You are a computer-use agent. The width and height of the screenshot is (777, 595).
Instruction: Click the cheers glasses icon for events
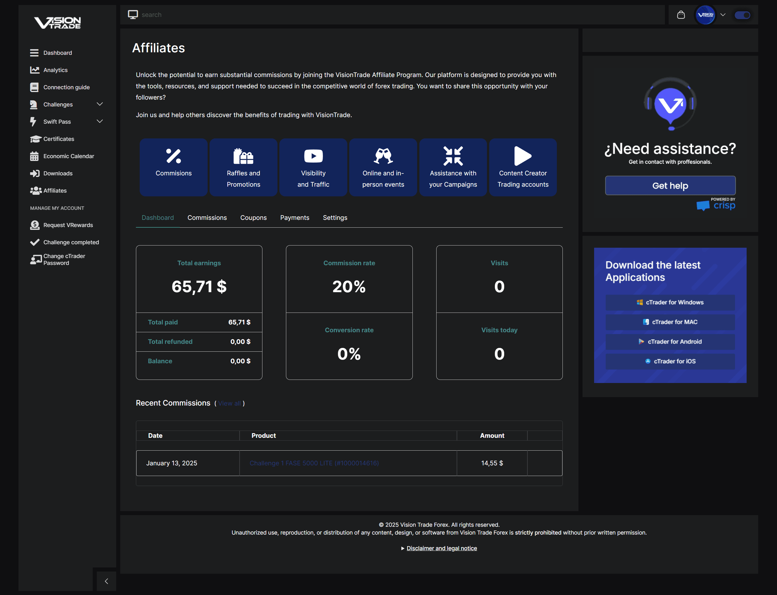[383, 156]
